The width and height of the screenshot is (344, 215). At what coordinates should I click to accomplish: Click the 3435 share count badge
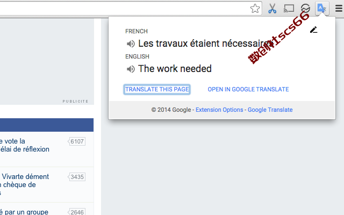76,177
